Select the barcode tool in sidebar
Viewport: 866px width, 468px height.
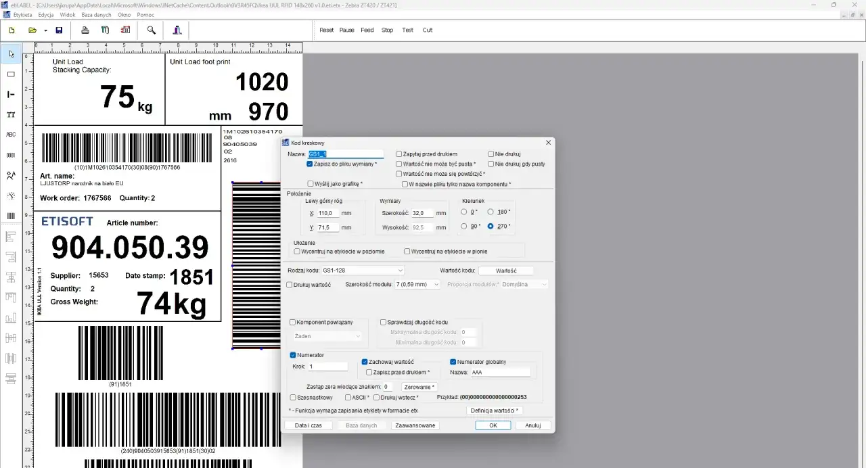[x=11, y=216]
